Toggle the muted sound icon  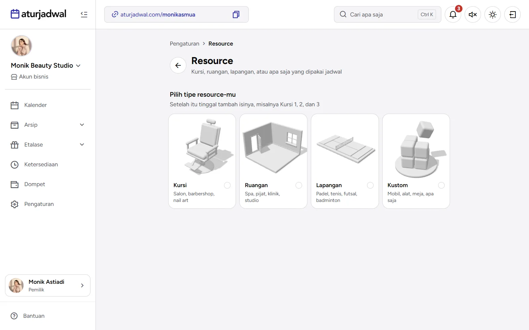click(x=473, y=15)
